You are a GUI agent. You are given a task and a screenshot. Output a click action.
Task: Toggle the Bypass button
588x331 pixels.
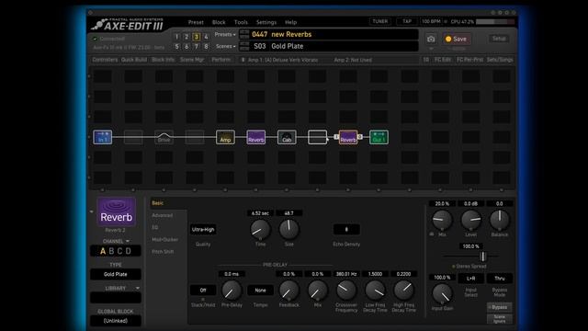[500, 307]
